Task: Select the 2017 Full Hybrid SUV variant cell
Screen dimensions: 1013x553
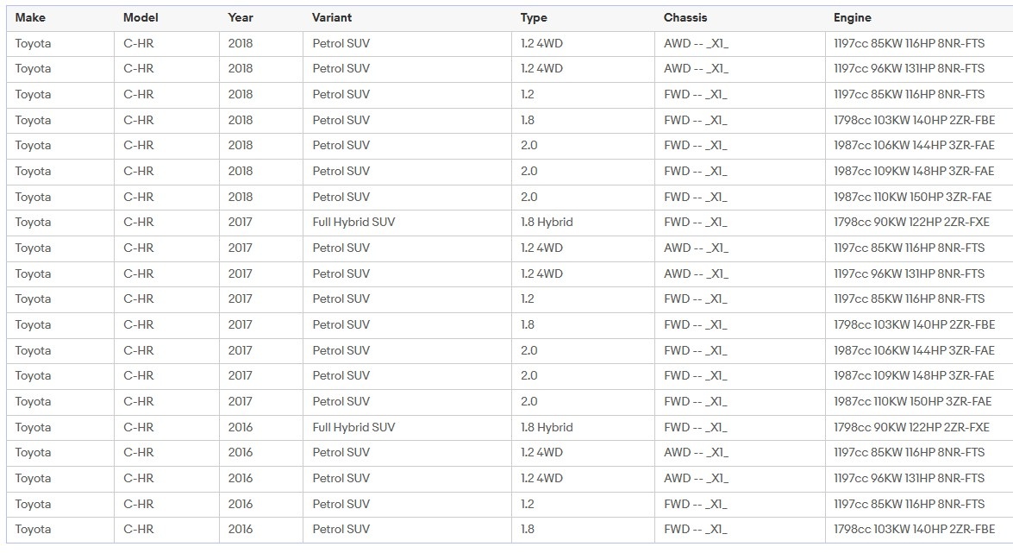Action: (x=353, y=222)
